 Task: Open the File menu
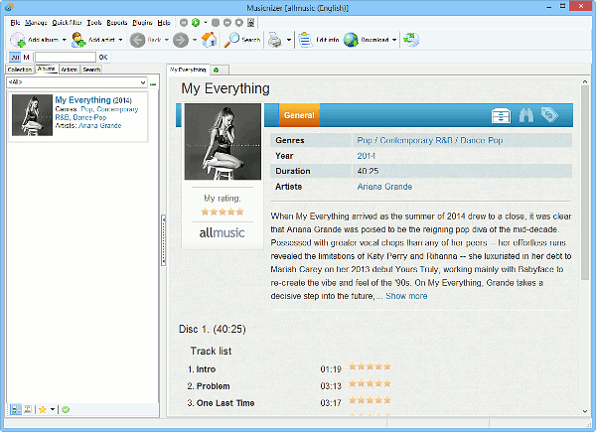coord(15,23)
